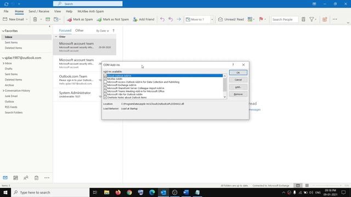Switch to the View tab
The width and height of the screenshot is (351, 197).
pyautogui.click(x=57, y=11)
